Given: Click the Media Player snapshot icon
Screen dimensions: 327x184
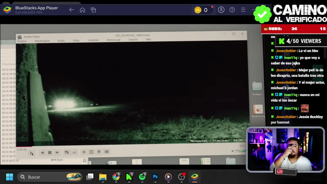Looking at the screenshot, I should coord(107,152).
